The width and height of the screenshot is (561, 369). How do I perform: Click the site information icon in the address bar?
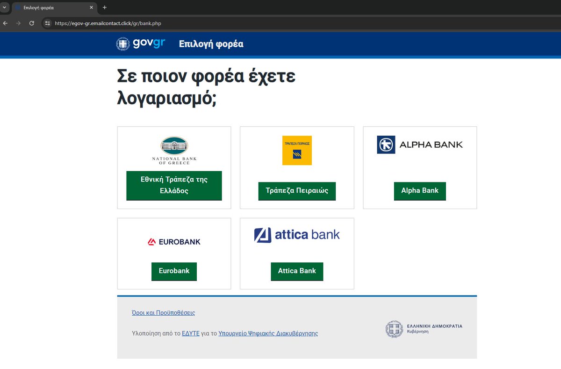(x=47, y=22)
